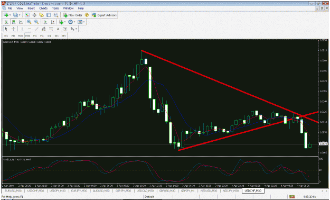The height and width of the screenshot is (200, 330).
Task: Open the View menu
Action: pos(20,8)
